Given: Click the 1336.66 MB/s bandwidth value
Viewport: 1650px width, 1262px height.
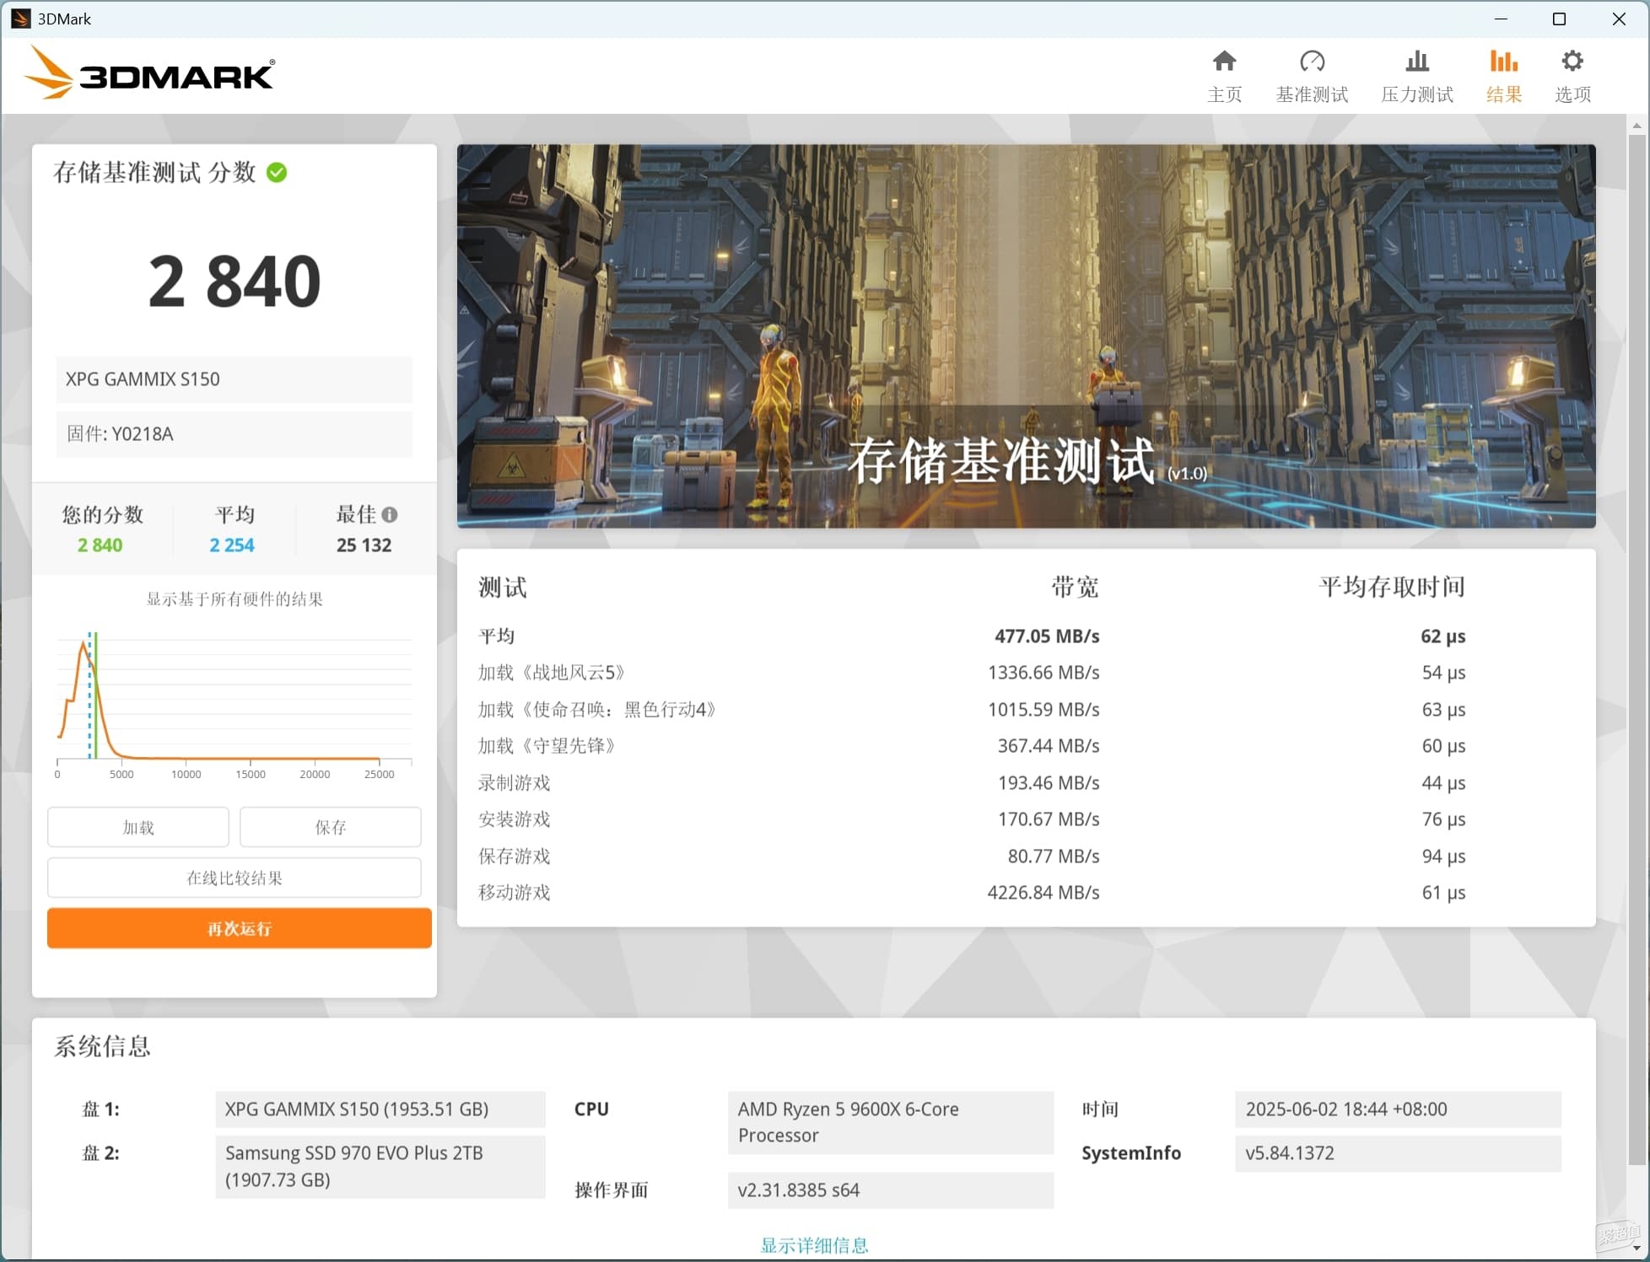Looking at the screenshot, I should (x=1043, y=673).
